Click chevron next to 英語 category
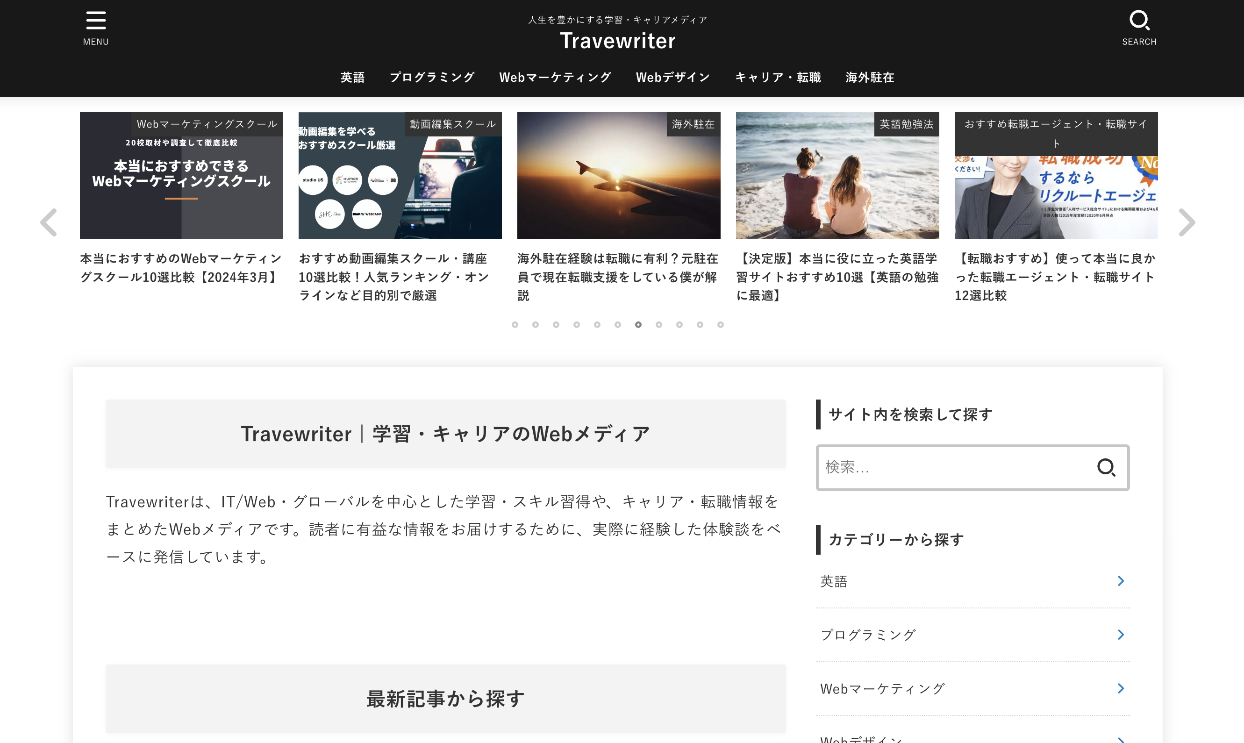Image resolution: width=1244 pixels, height=743 pixels. [1120, 581]
